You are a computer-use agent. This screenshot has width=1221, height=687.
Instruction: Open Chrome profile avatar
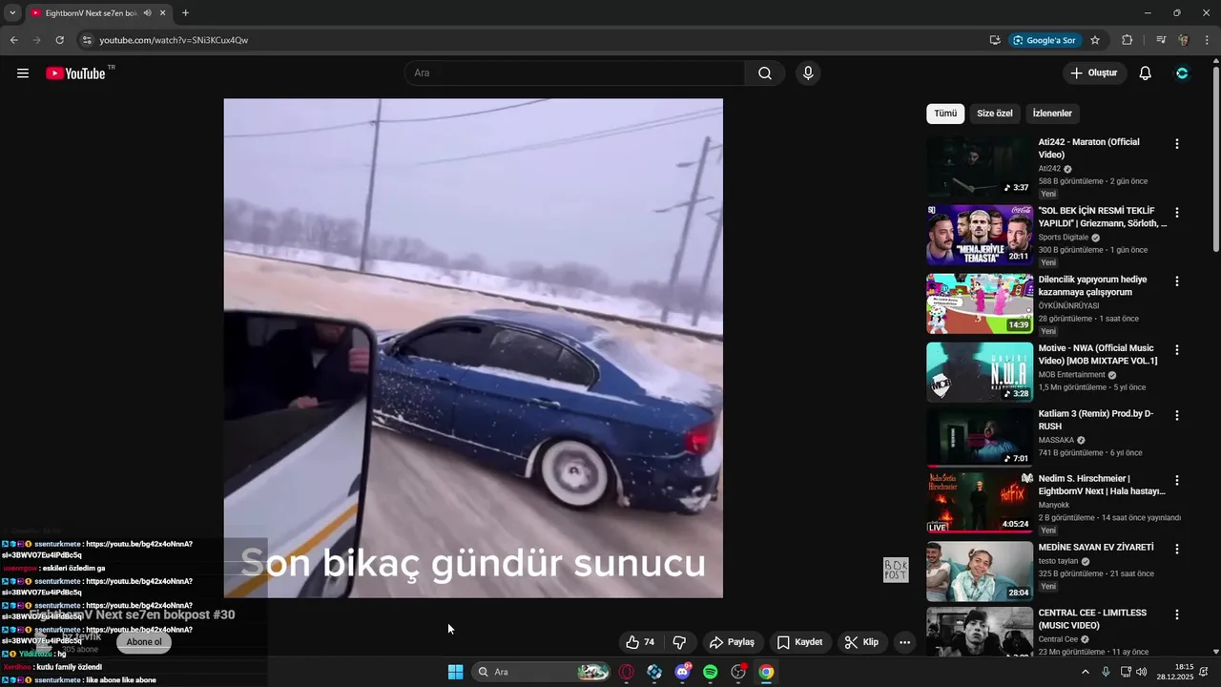click(1183, 40)
